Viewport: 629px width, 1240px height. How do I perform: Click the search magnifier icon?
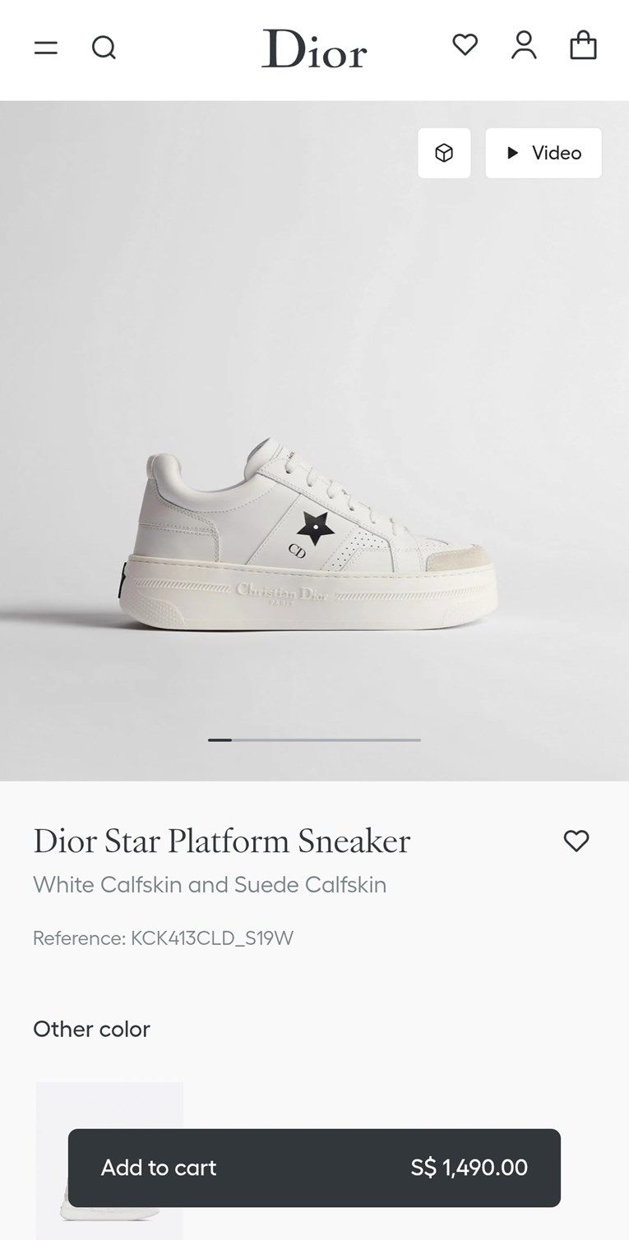(x=104, y=48)
